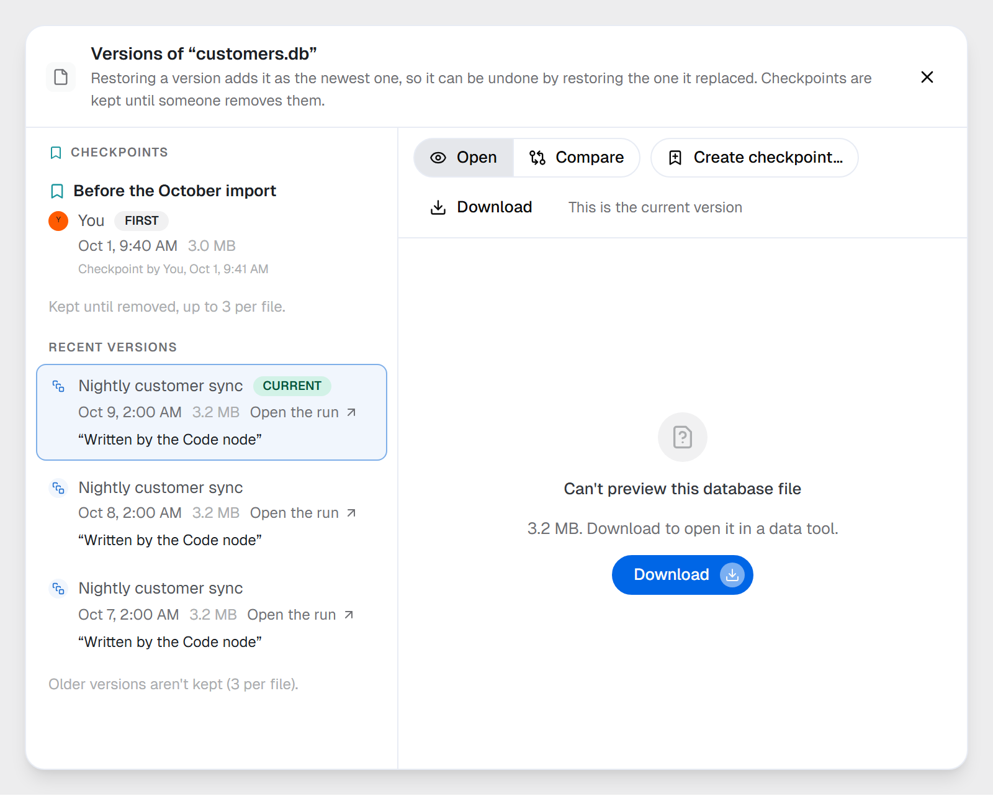The image size is (993, 796).
Task: Select the Before the October import checkpoint
Action: pos(212,228)
